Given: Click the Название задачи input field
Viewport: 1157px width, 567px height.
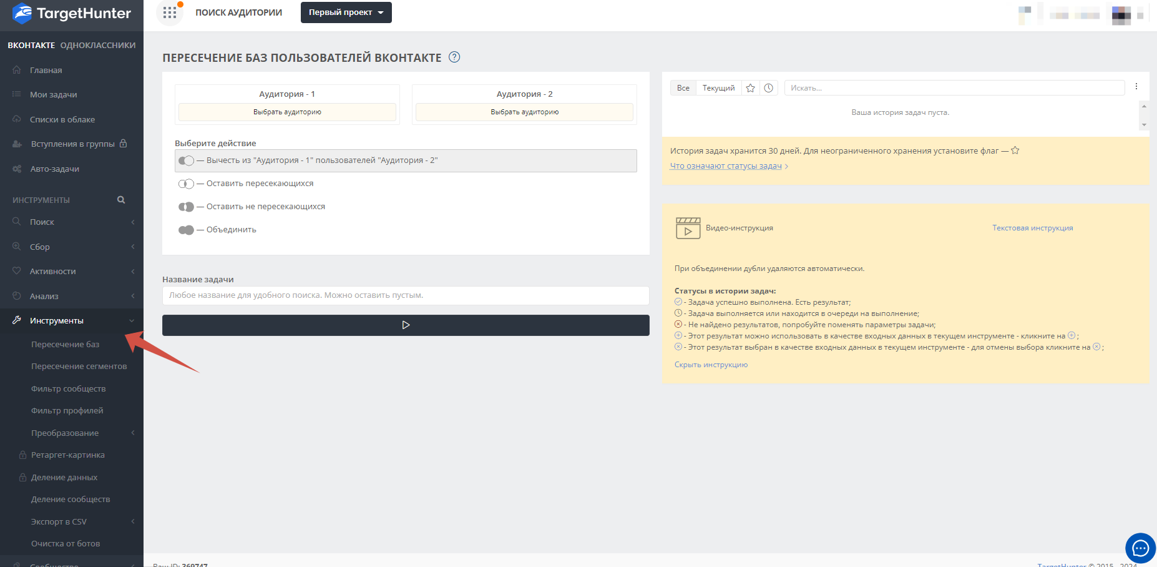Looking at the screenshot, I should (406, 295).
